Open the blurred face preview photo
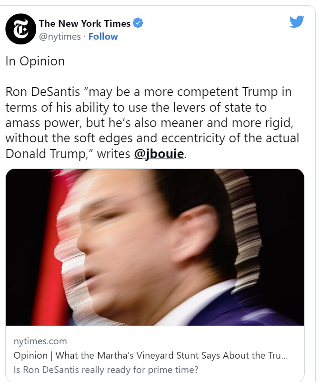 tap(155, 247)
